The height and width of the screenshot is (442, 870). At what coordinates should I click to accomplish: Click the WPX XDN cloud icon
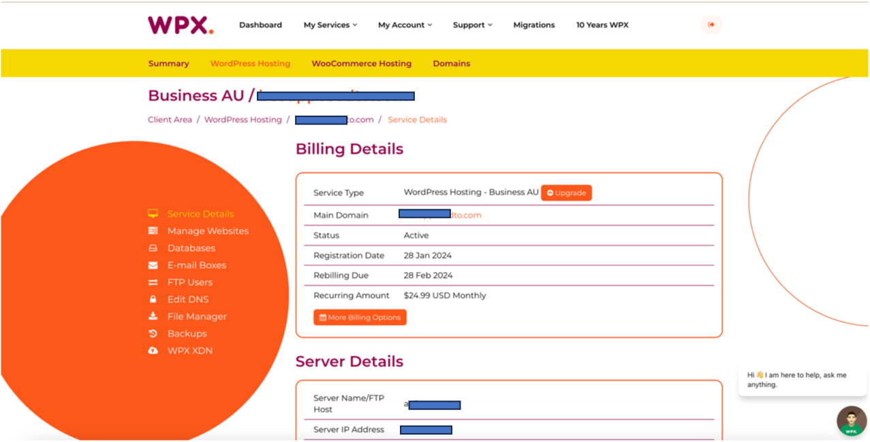(x=153, y=351)
